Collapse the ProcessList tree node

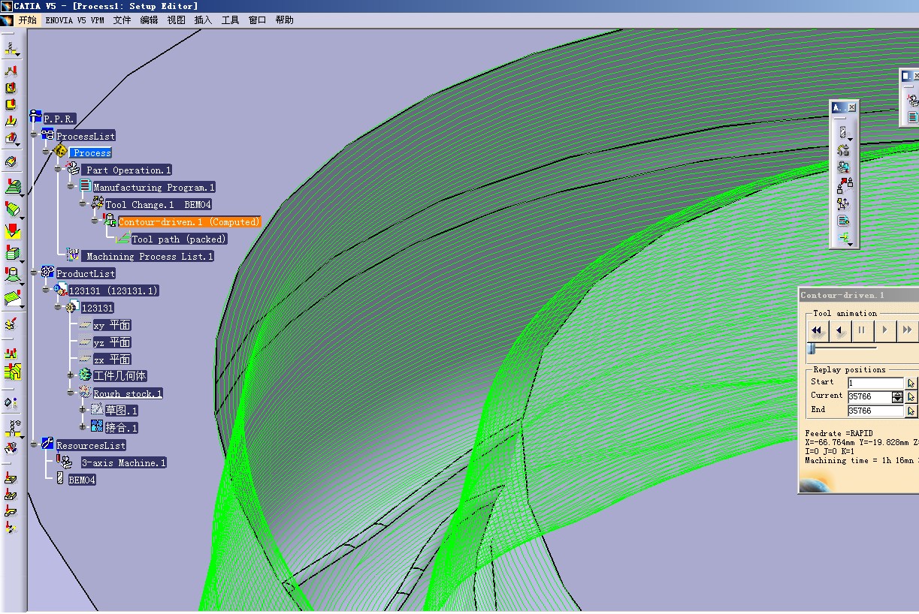(x=35, y=136)
